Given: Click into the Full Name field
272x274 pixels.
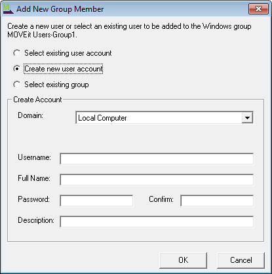Looking at the screenshot, I should point(157,180).
